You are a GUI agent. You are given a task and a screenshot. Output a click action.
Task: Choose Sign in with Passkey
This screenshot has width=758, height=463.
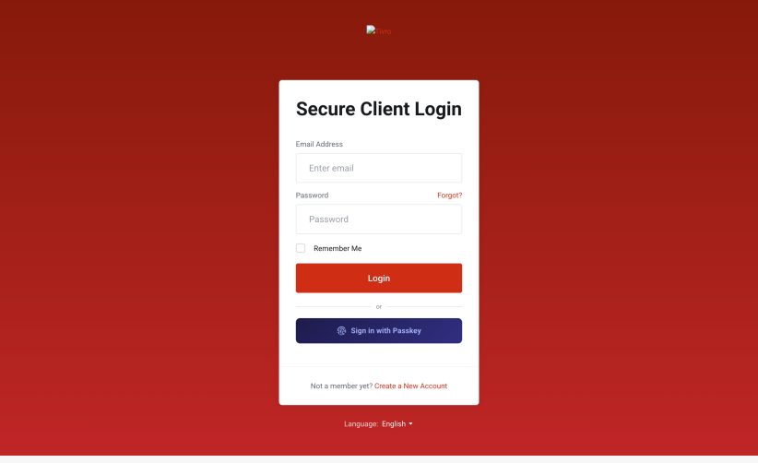click(379, 330)
